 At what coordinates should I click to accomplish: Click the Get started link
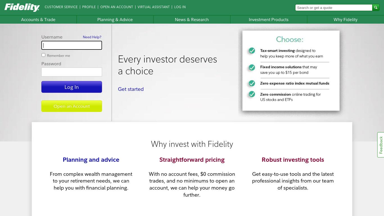click(131, 89)
